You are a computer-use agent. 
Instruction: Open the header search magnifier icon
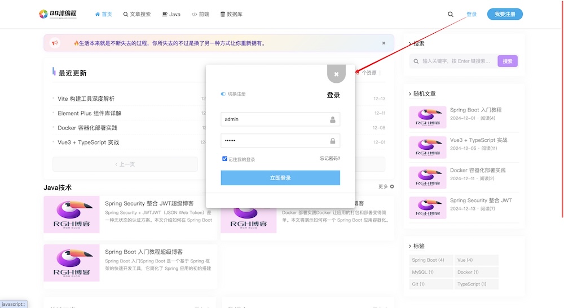tap(450, 15)
